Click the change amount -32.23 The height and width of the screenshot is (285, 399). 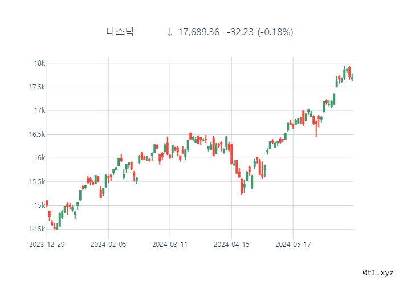(x=240, y=32)
